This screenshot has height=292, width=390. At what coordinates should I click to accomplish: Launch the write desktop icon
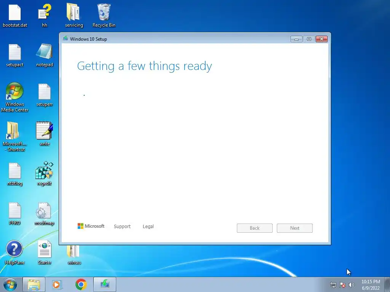click(45, 134)
